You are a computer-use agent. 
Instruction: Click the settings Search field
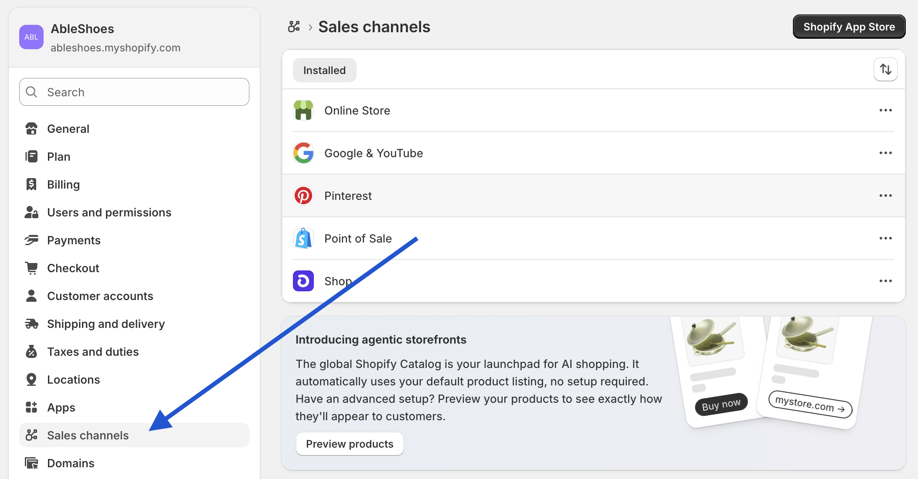click(x=134, y=92)
